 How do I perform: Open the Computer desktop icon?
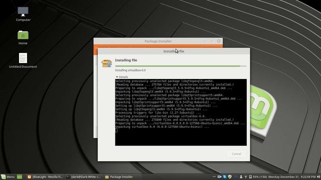coord(23,14)
